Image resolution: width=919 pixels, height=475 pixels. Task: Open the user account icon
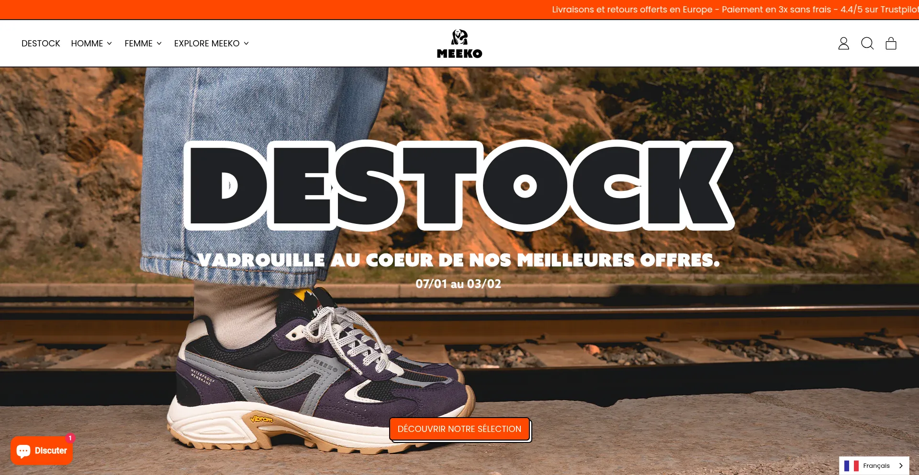843,44
